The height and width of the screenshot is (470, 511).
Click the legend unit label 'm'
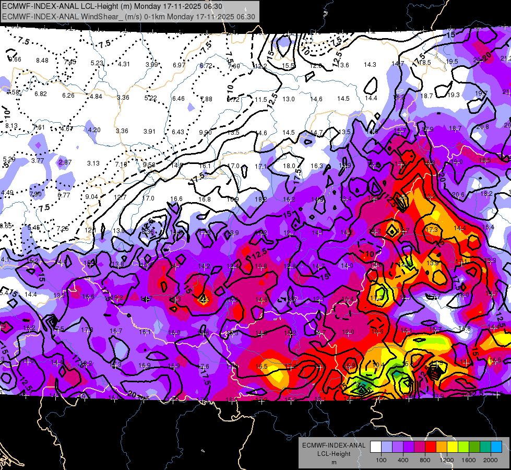tap(334, 463)
